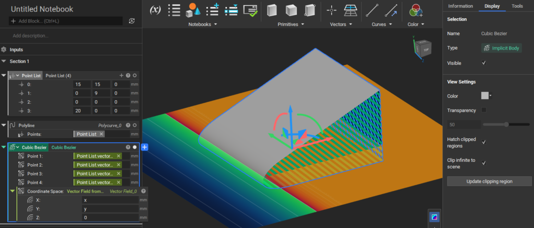Image resolution: width=534 pixels, height=228 pixels.
Task: Toggle the Visible checkbox
Action: (484, 63)
